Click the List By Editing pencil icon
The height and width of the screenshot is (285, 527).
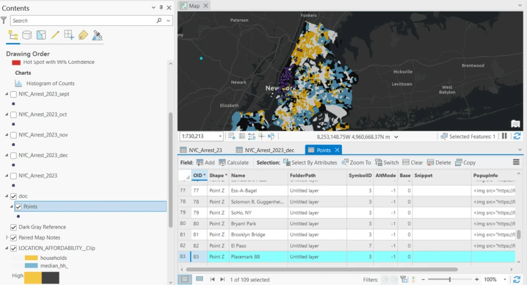click(55, 35)
